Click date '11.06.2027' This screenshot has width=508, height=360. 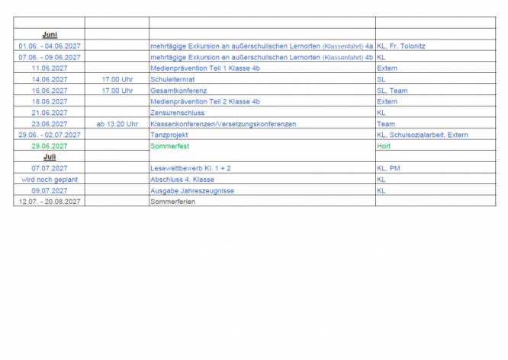click(x=50, y=68)
